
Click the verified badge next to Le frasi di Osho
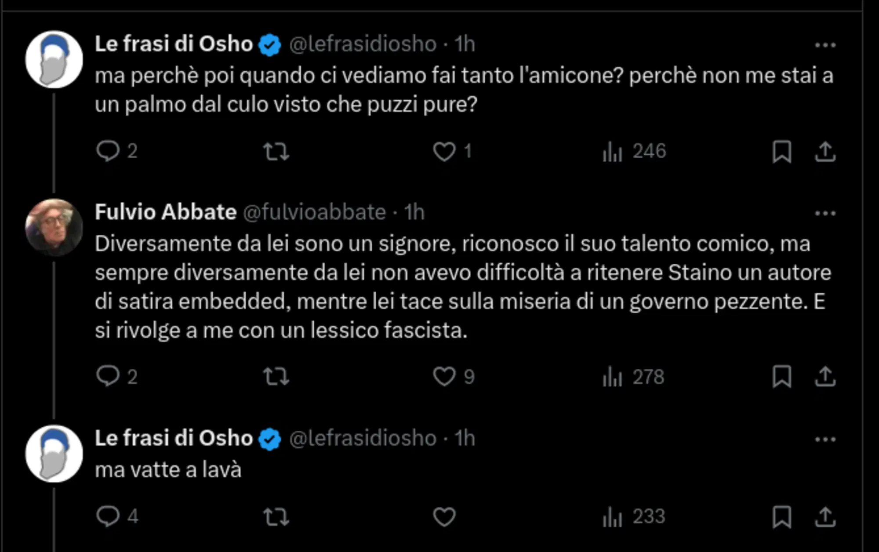pos(269,44)
